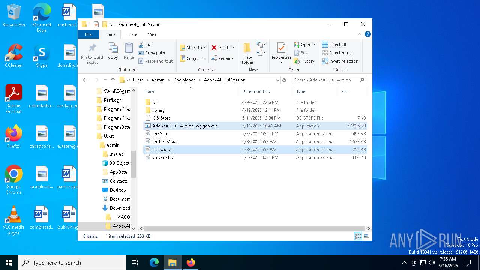This screenshot has height=270, width=480.
Task: Open the Copy to dropdown
Action: [192, 58]
